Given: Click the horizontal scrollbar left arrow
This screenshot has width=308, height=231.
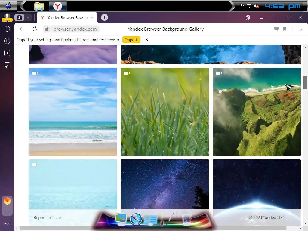Looking at the screenshot, I should [17, 229].
